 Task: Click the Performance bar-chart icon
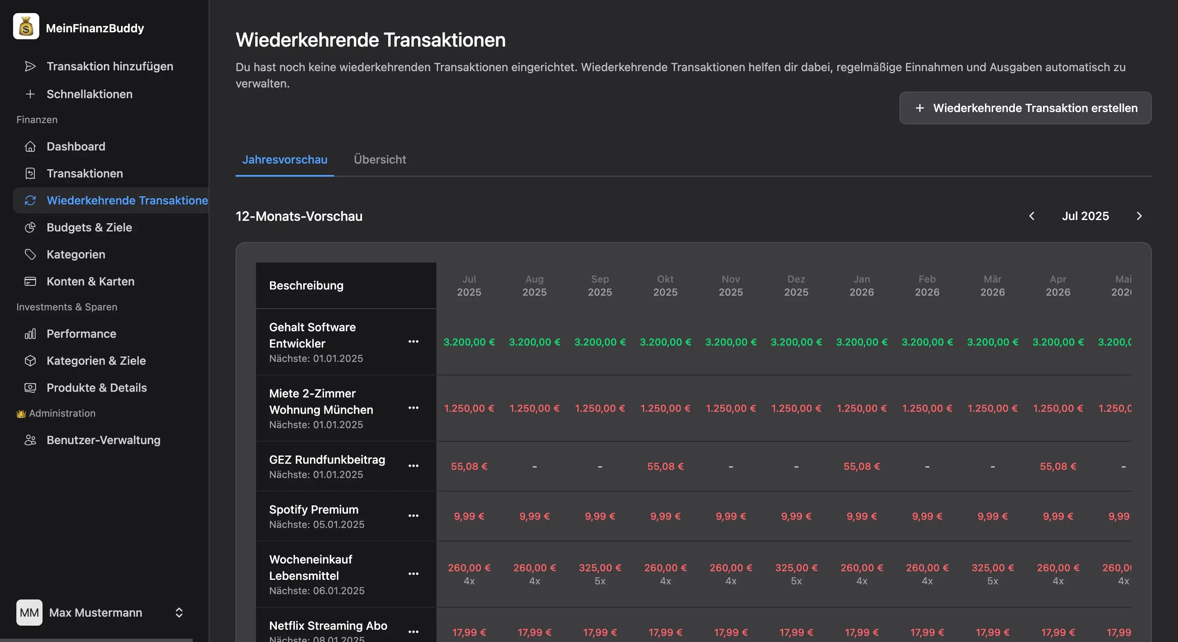30,334
